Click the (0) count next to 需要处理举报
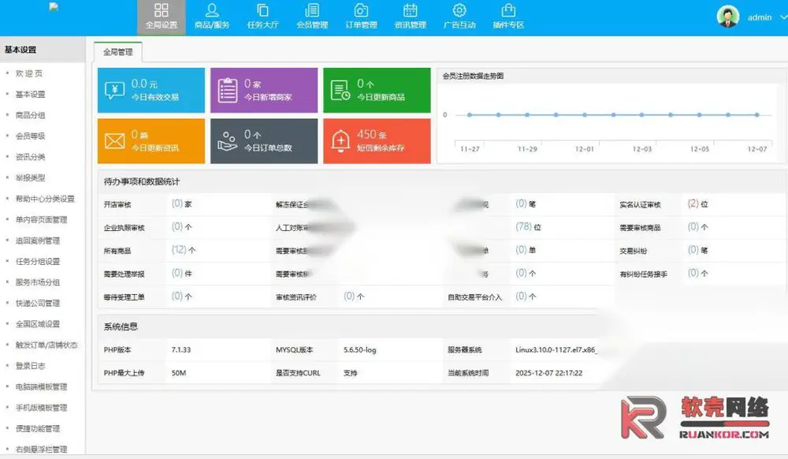The width and height of the screenshot is (788, 459). (177, 273)
